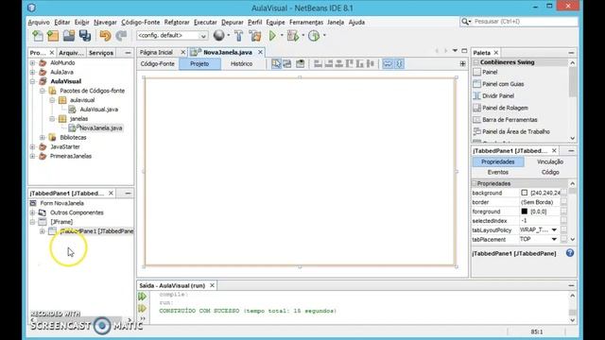Open the Run Project dropdown arrow
605x340 pixels.
point(282,36)
